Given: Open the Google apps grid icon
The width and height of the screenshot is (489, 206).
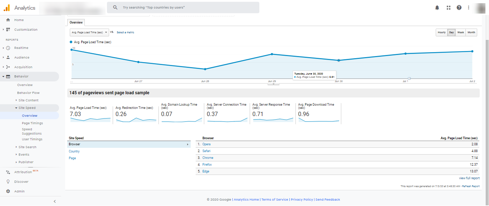Looking at the screenshot, I should click(x=448, y=7).
